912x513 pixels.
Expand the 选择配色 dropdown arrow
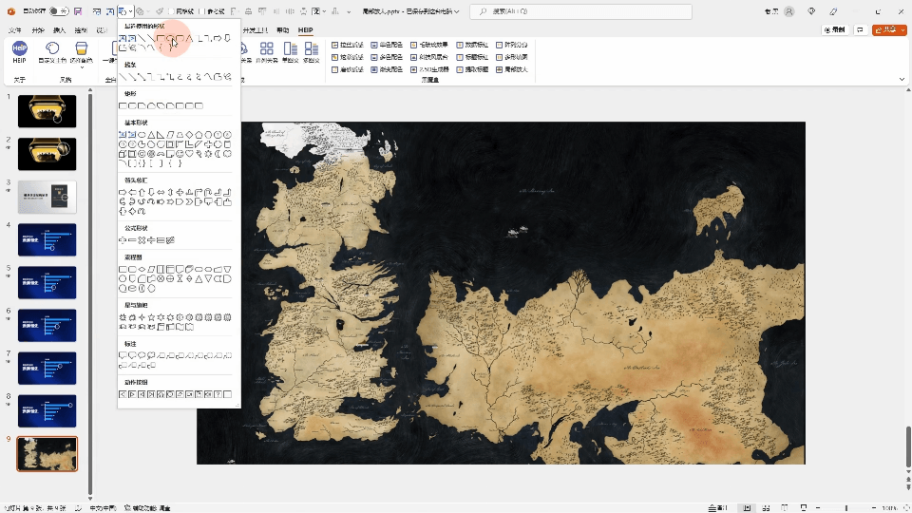coord(82,67)
